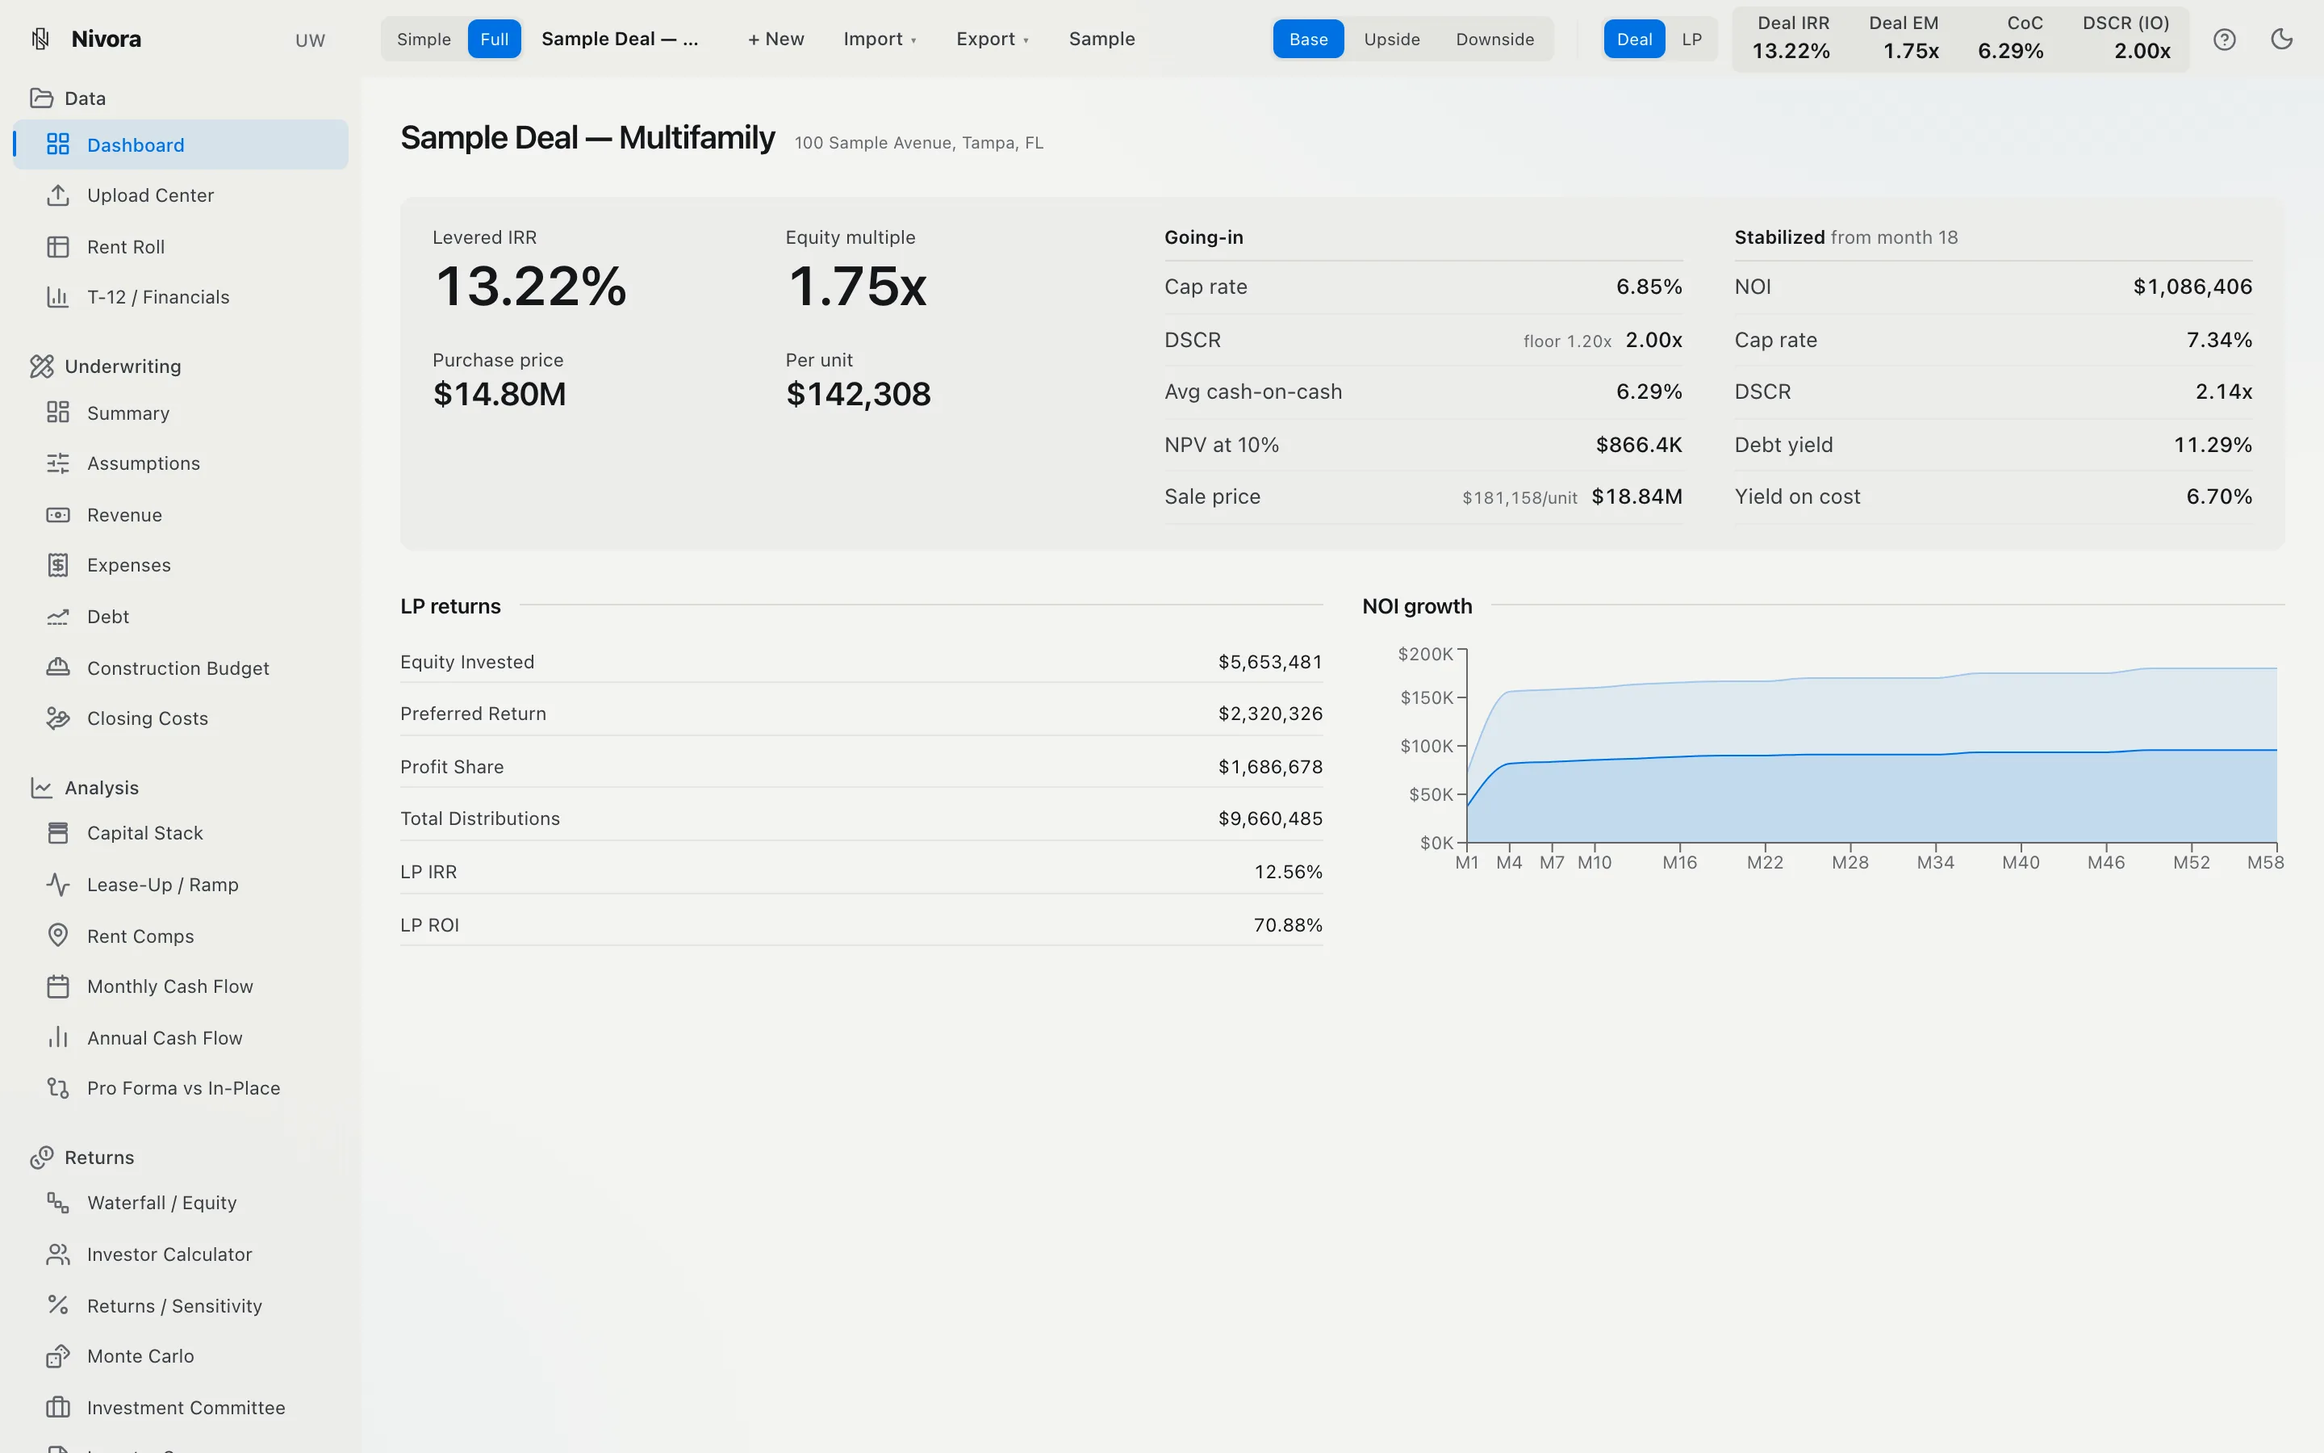The image size is (2324, 1453).
Task: Go to the Summary page
Action: (x=181, y=413)
